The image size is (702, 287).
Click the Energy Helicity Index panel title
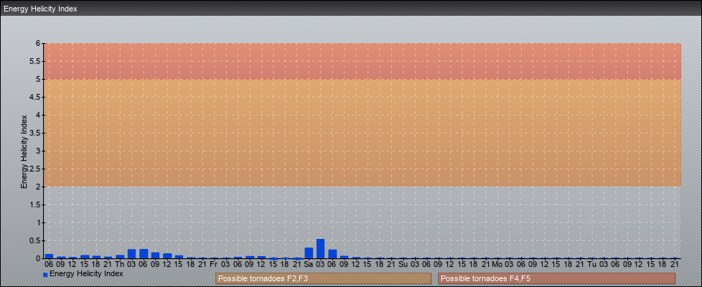[x=40, y=9]
